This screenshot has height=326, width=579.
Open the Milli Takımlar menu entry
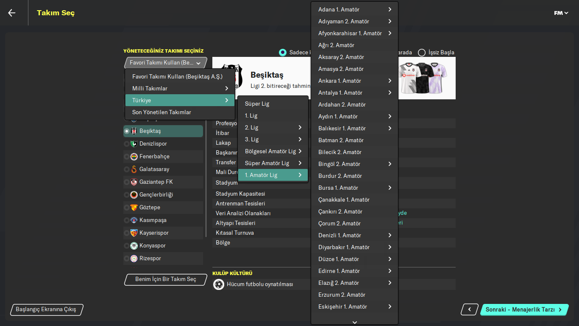180,88
